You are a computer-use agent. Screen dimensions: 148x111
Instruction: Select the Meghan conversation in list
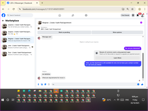click(17, 40)
